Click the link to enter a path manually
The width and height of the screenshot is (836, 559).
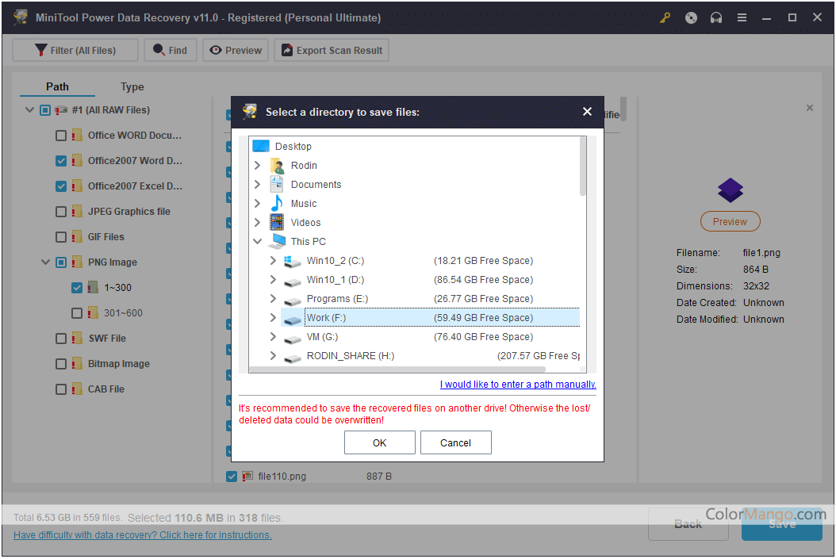pyautogui.click(x=517, y=384)
